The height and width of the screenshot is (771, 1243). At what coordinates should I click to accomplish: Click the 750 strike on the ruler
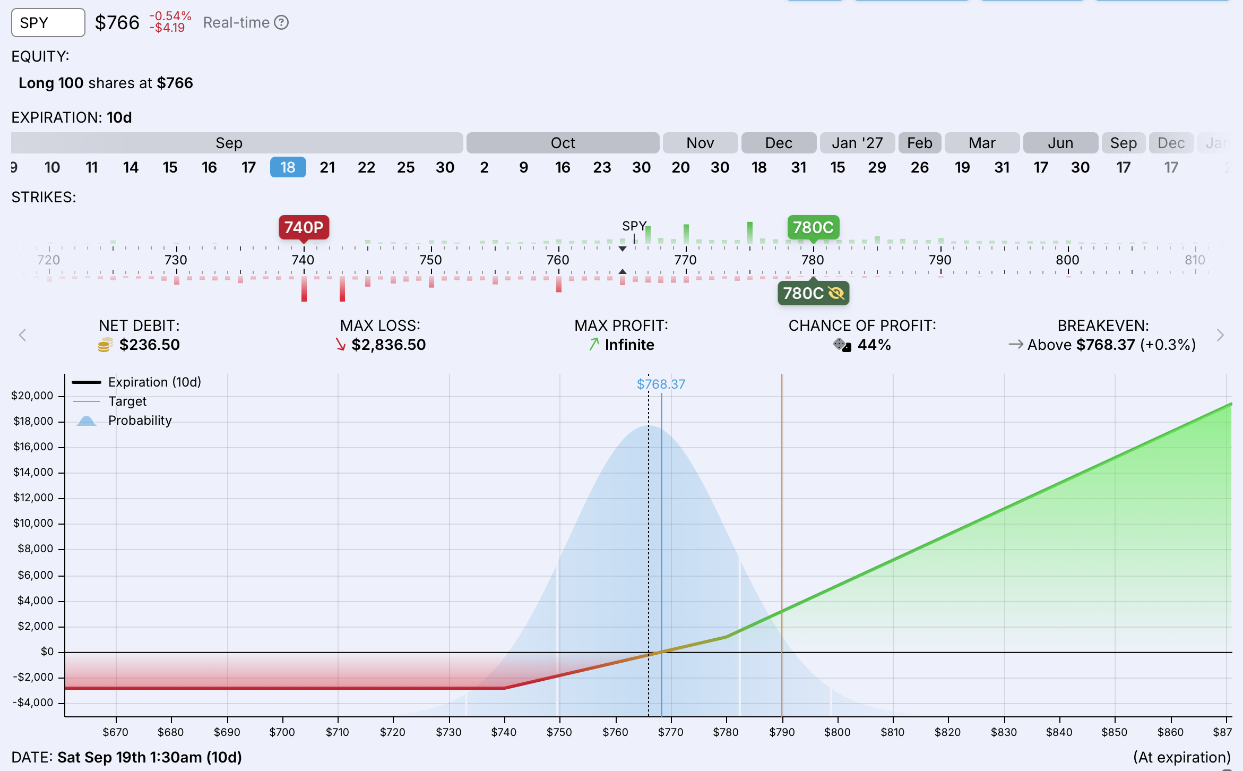tap(430, 260)
